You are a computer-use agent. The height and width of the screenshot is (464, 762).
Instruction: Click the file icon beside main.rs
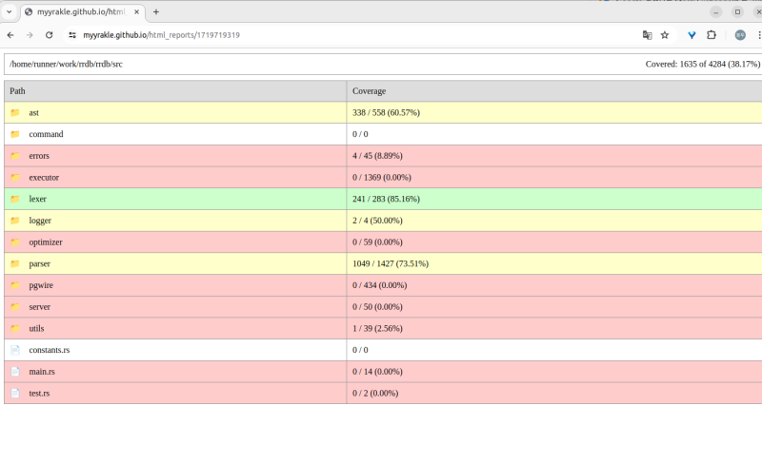tap(14, 372)
